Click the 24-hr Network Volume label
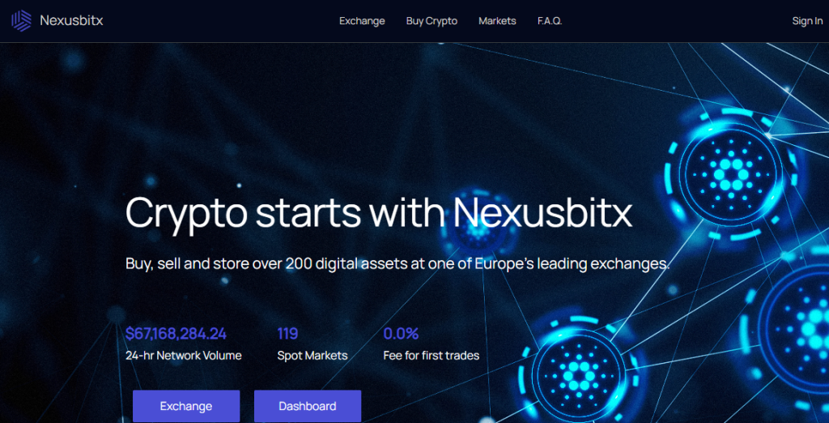The image size is (829, 423). pyautogui.click(x=184, y=356)
